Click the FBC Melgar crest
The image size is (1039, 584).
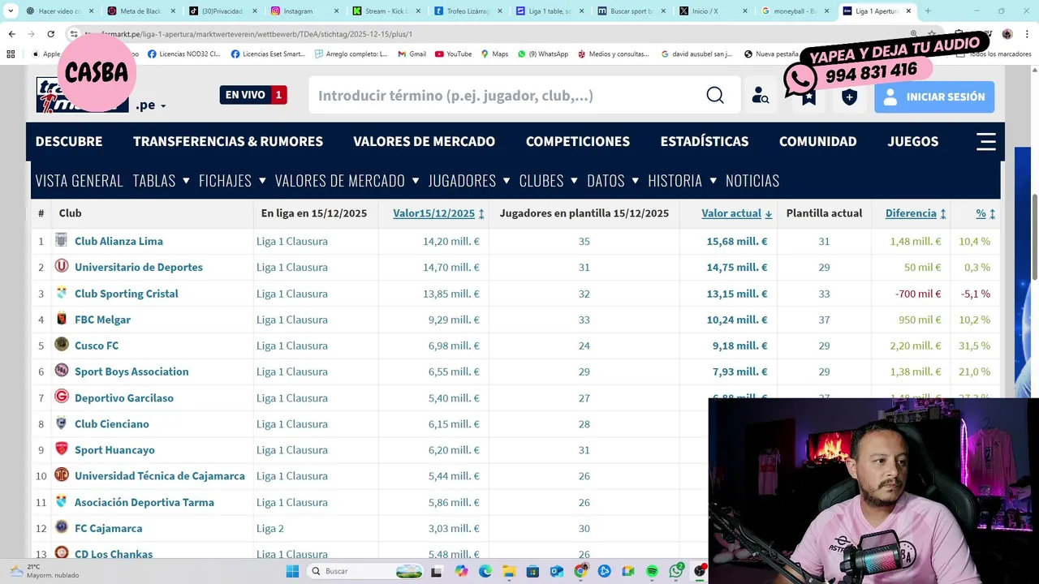click(x=62, y=319)
